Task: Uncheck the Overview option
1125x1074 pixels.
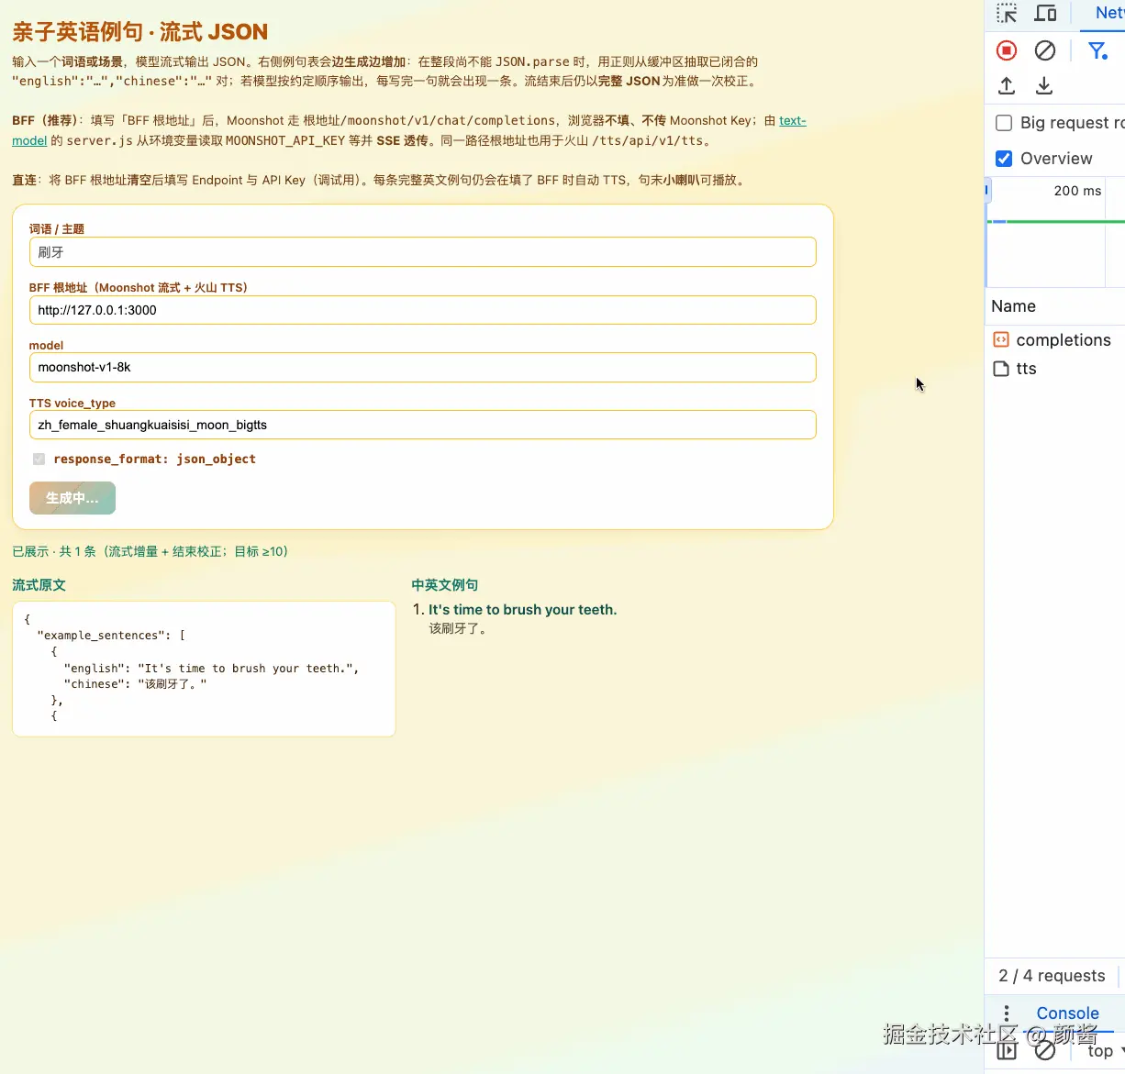Action: (x=1003, y=158)
